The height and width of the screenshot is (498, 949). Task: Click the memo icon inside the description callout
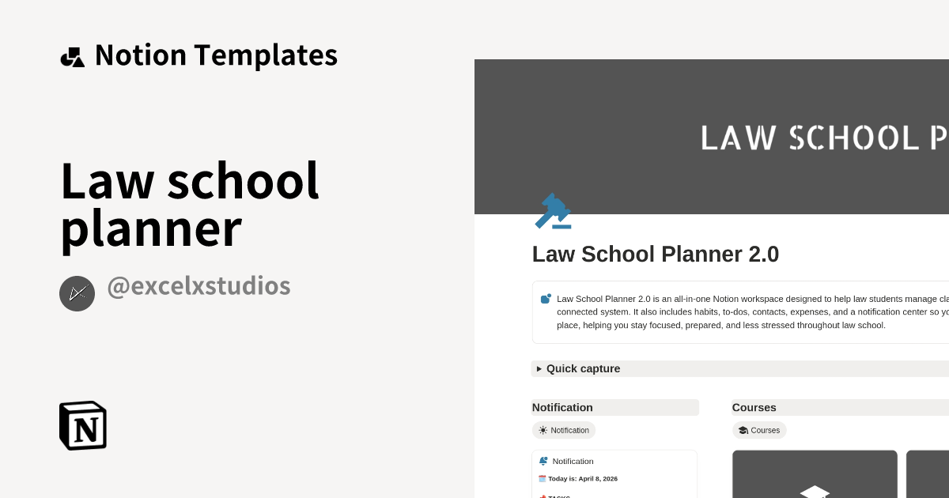coord(546,299)
